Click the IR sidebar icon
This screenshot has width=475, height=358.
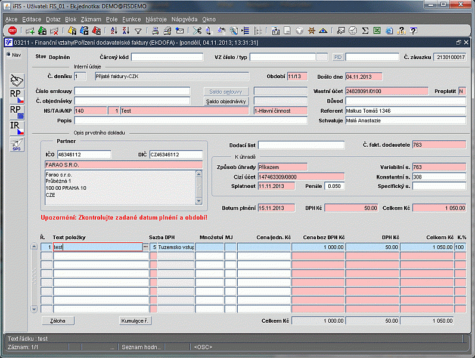[x=17, y=128]
